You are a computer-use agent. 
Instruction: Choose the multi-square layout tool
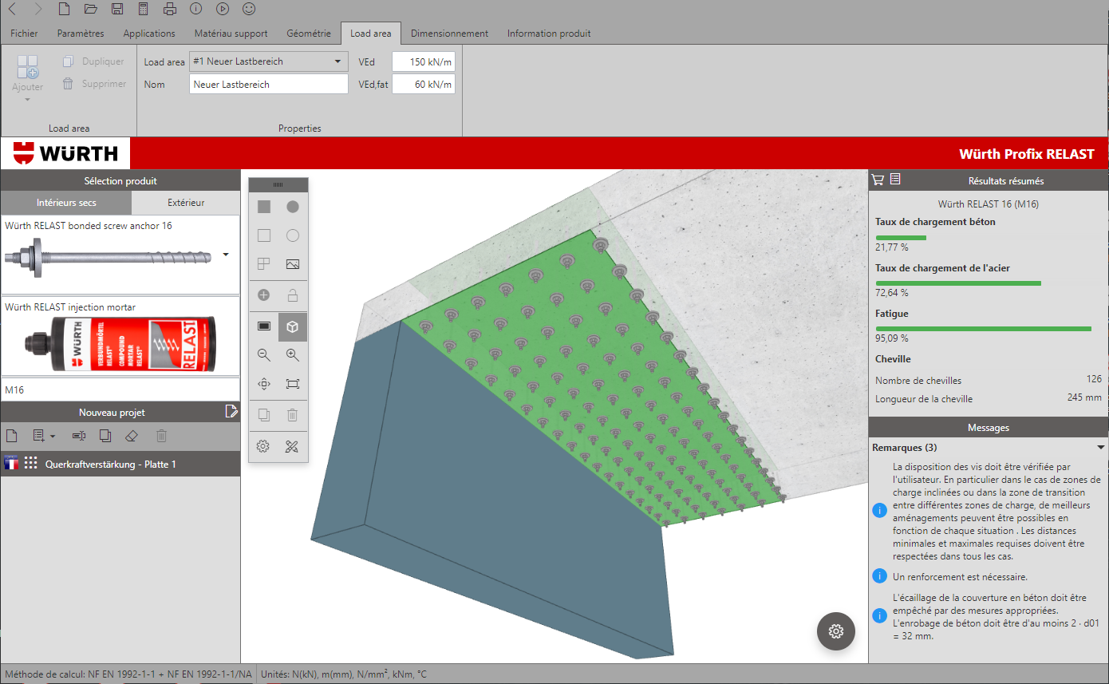264,264
